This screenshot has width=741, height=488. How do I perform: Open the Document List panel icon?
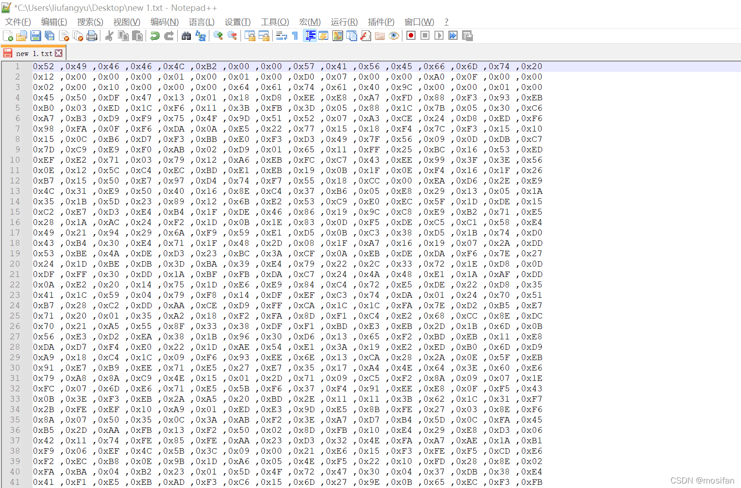[x=351, y=36]
